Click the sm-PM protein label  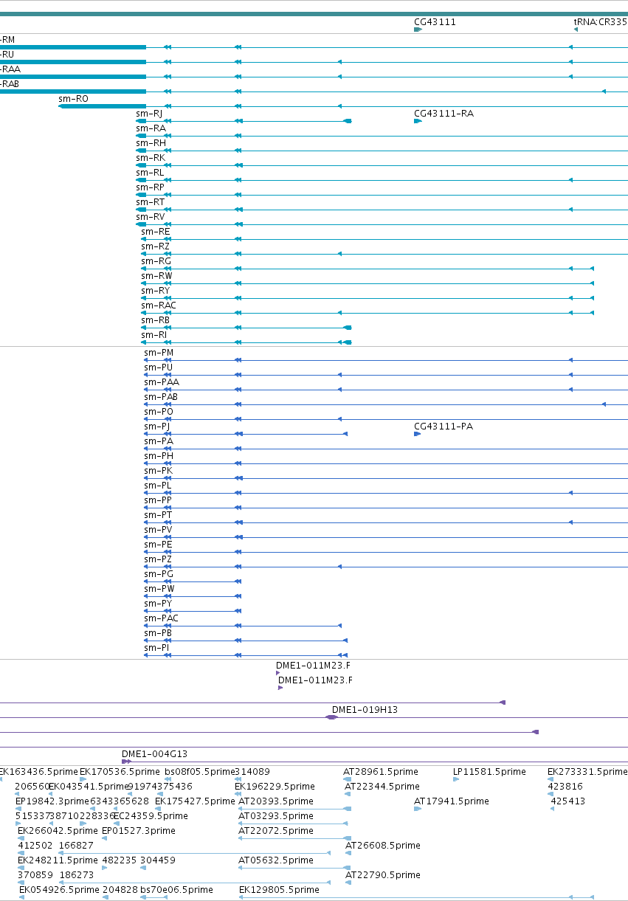pyautogui.click(x=159, y=353)
